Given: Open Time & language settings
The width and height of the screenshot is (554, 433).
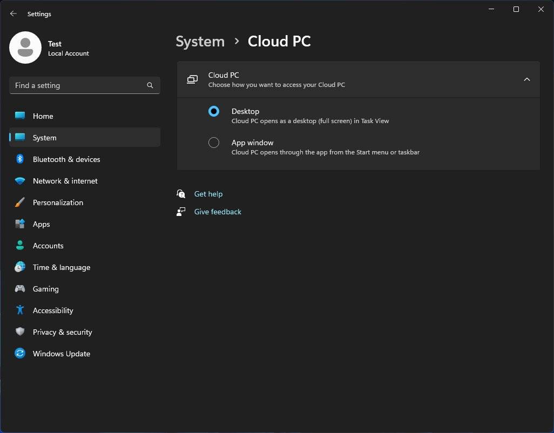Looking at the screenshot, I should pyautogui.click(x=61, y=267).
